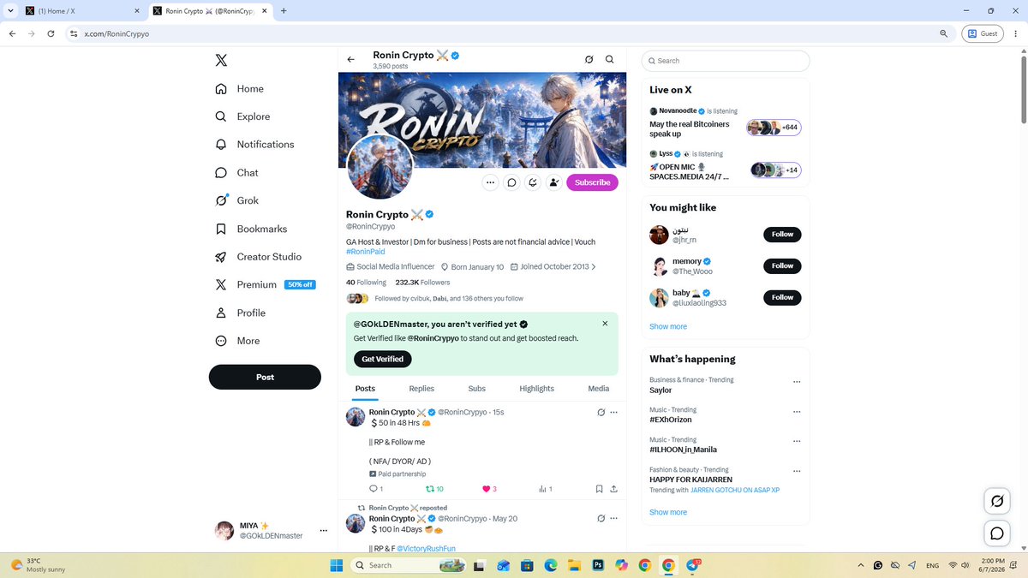The image size is (1028, 578).
Task: Like the $50 in 48 Hrs post
Action: 489,489
